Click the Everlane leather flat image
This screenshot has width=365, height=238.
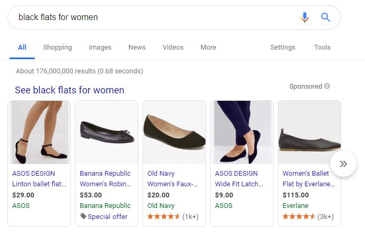point(310,132)
